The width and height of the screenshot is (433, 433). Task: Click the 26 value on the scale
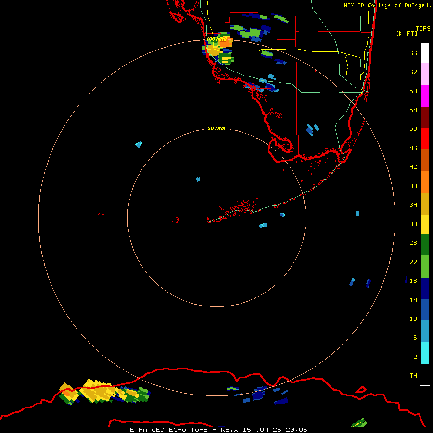413,243
